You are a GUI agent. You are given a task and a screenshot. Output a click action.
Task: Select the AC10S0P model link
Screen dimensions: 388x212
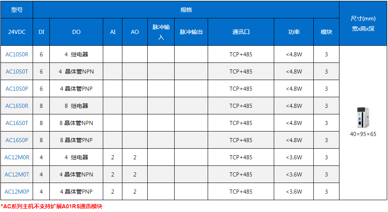(x=17, y=89)
